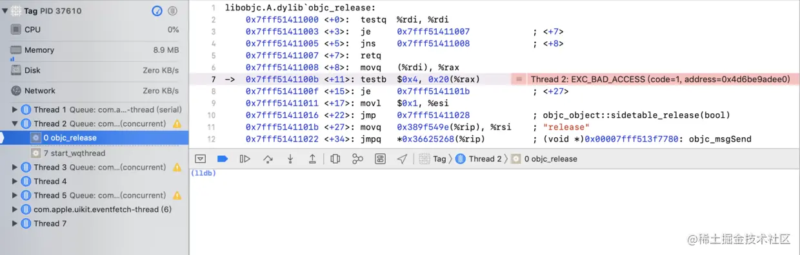Viewport: 800px width, 255px height.
Task: Hide the debug area using the toggle icon
Action: point(201,158)
